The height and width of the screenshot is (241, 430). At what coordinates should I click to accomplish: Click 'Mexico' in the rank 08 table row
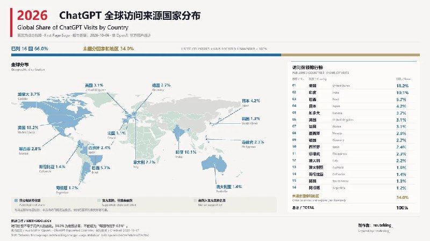pos(337,133)
